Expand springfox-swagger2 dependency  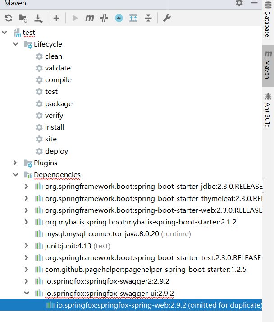pos(27,281)
